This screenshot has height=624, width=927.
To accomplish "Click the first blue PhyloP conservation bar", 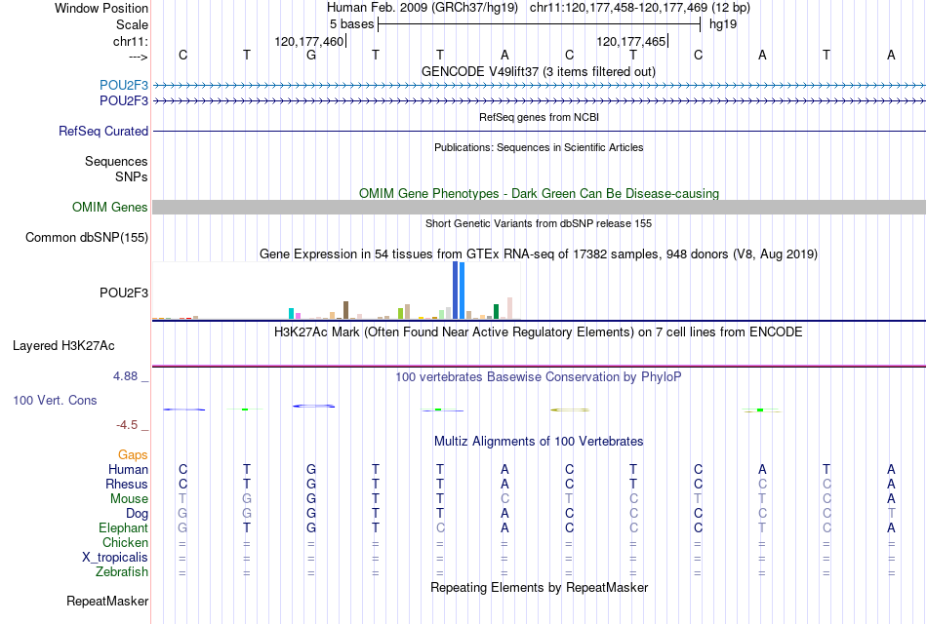I will [x=183, y=409].
